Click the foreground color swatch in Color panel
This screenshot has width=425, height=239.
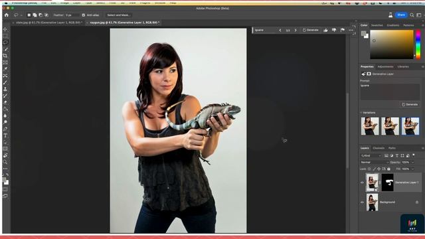(363, 33)
